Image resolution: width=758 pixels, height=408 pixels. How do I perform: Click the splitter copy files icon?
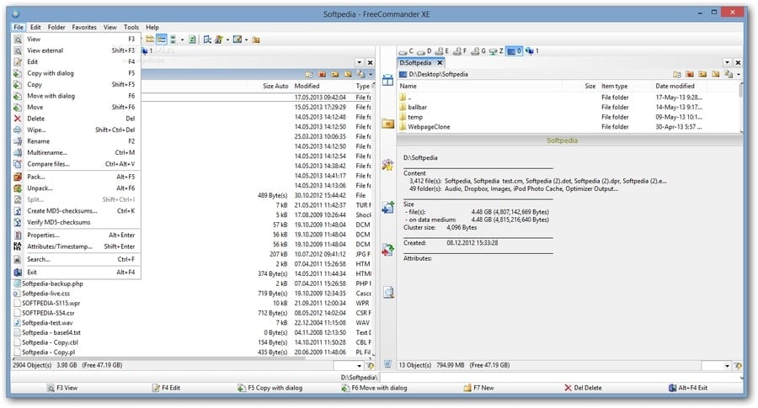click(387, 208)
